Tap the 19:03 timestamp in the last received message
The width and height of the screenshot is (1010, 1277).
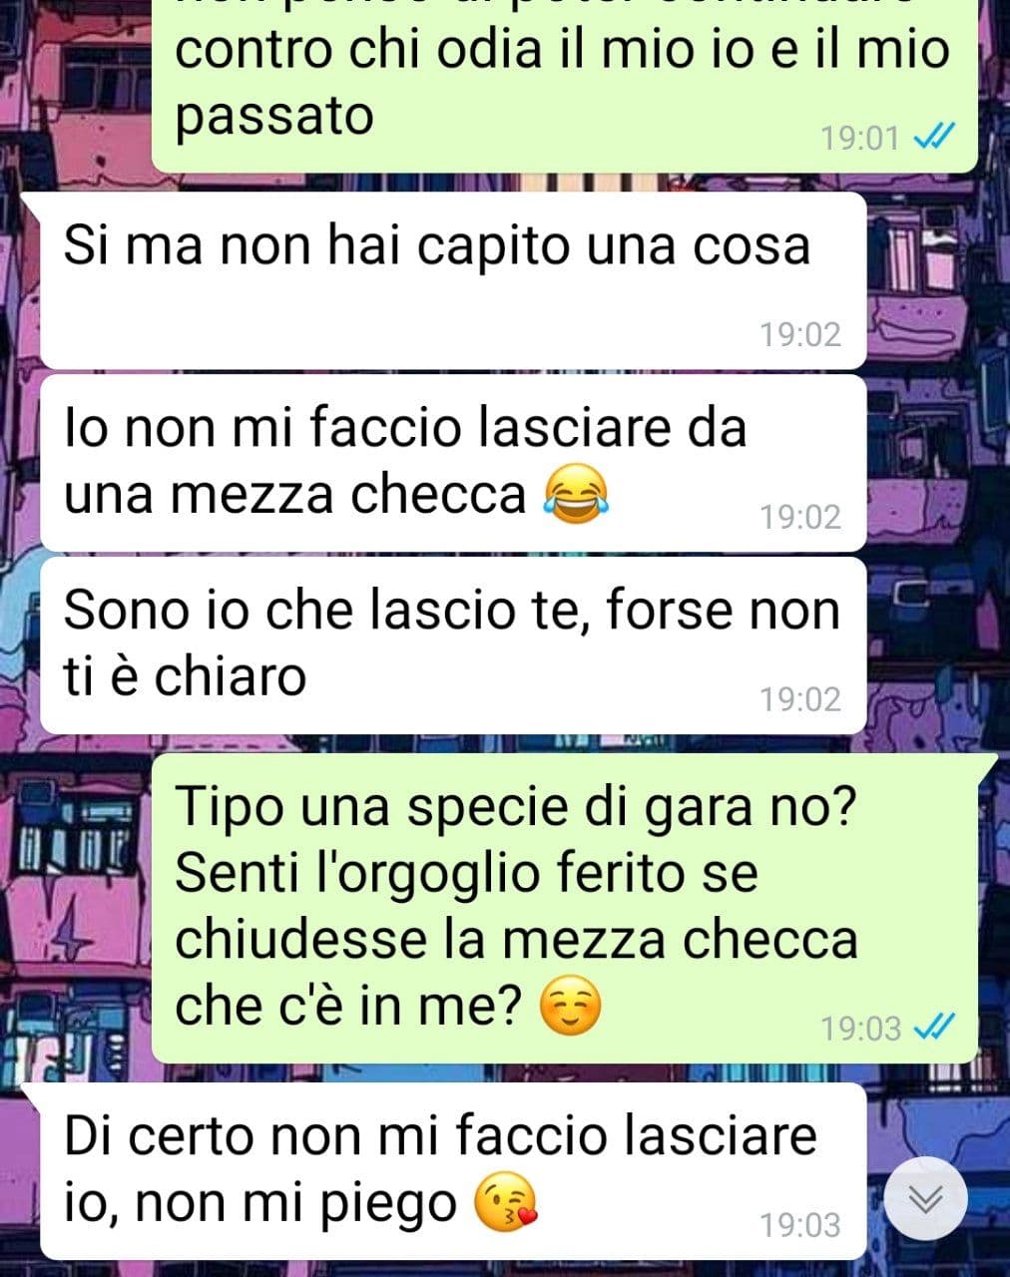[x=800, y=1225]
